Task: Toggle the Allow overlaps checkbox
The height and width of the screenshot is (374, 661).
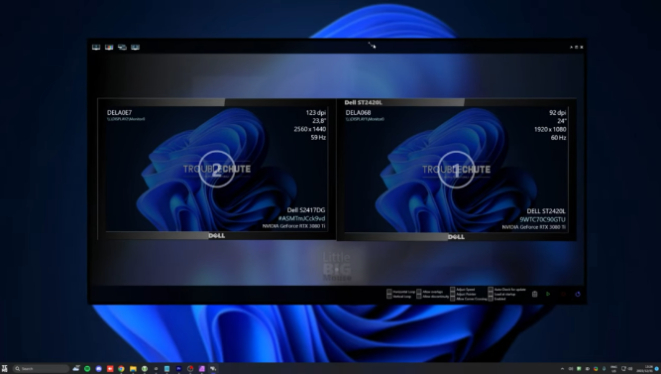Action: 419,292
